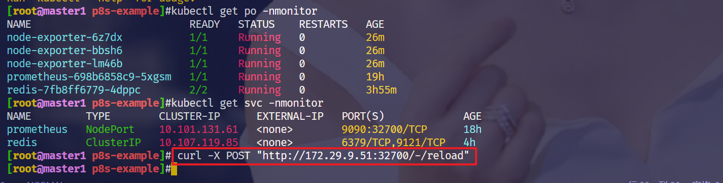Click the ClusterIP service type text
This screenshot has height=183, width=723.
pos(113,143)
